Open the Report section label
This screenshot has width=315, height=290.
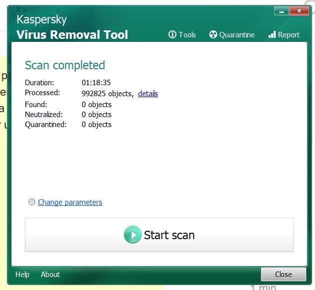pos(289,35)
